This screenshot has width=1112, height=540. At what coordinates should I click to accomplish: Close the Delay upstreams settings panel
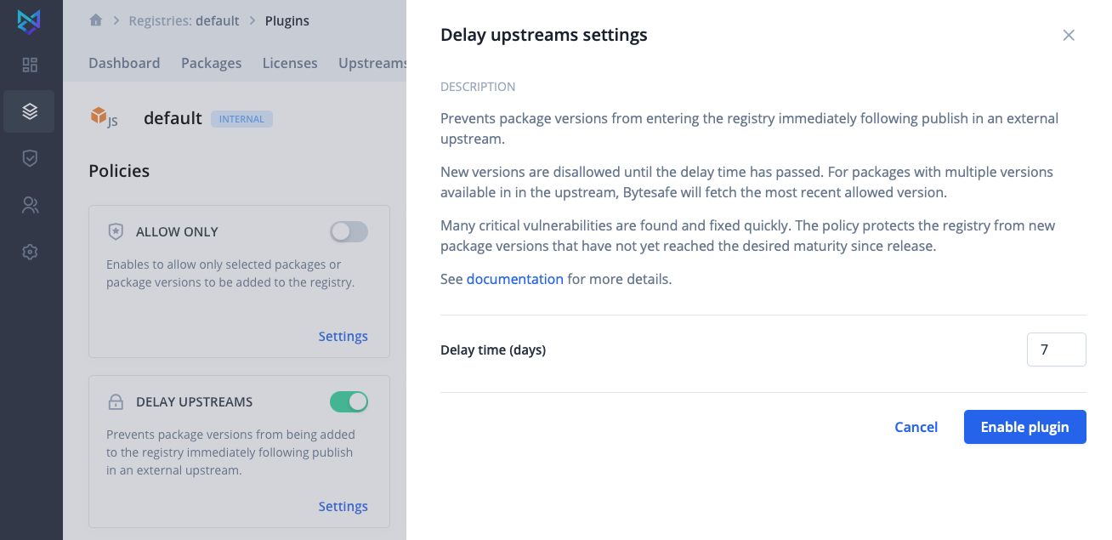click(1069, 35)
